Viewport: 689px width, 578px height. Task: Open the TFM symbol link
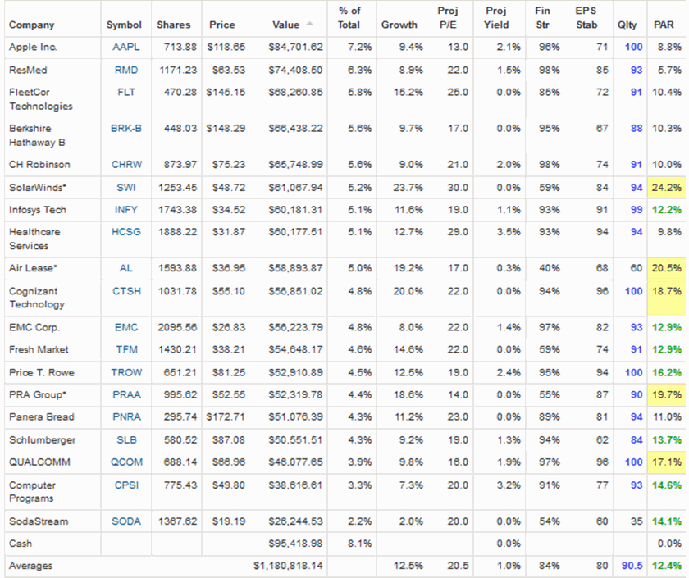pyautogui.click(x=126, y=349)
